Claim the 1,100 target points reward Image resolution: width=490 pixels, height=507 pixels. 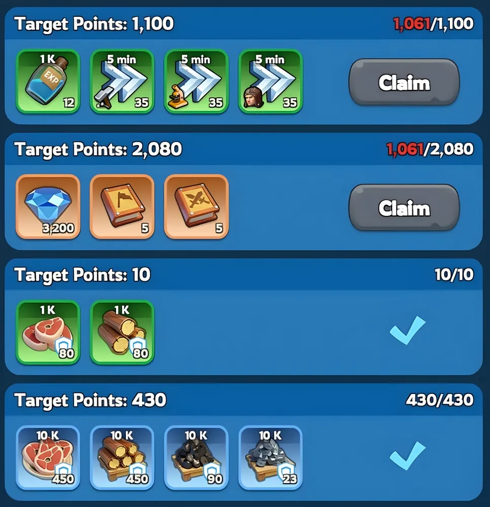[x=404, y=83]
